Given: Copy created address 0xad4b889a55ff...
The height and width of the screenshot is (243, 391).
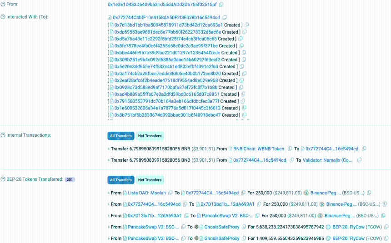Looking at the screenshot, I should tap(243, 94).
